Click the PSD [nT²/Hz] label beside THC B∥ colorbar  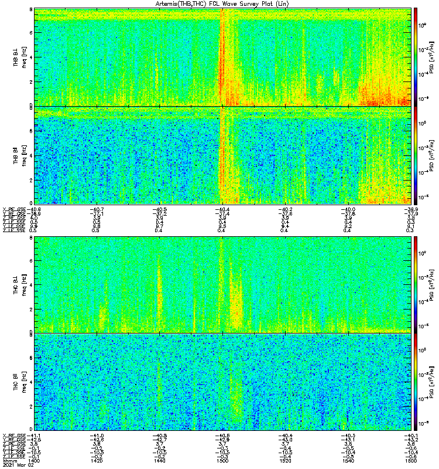[x=431, y=382]
